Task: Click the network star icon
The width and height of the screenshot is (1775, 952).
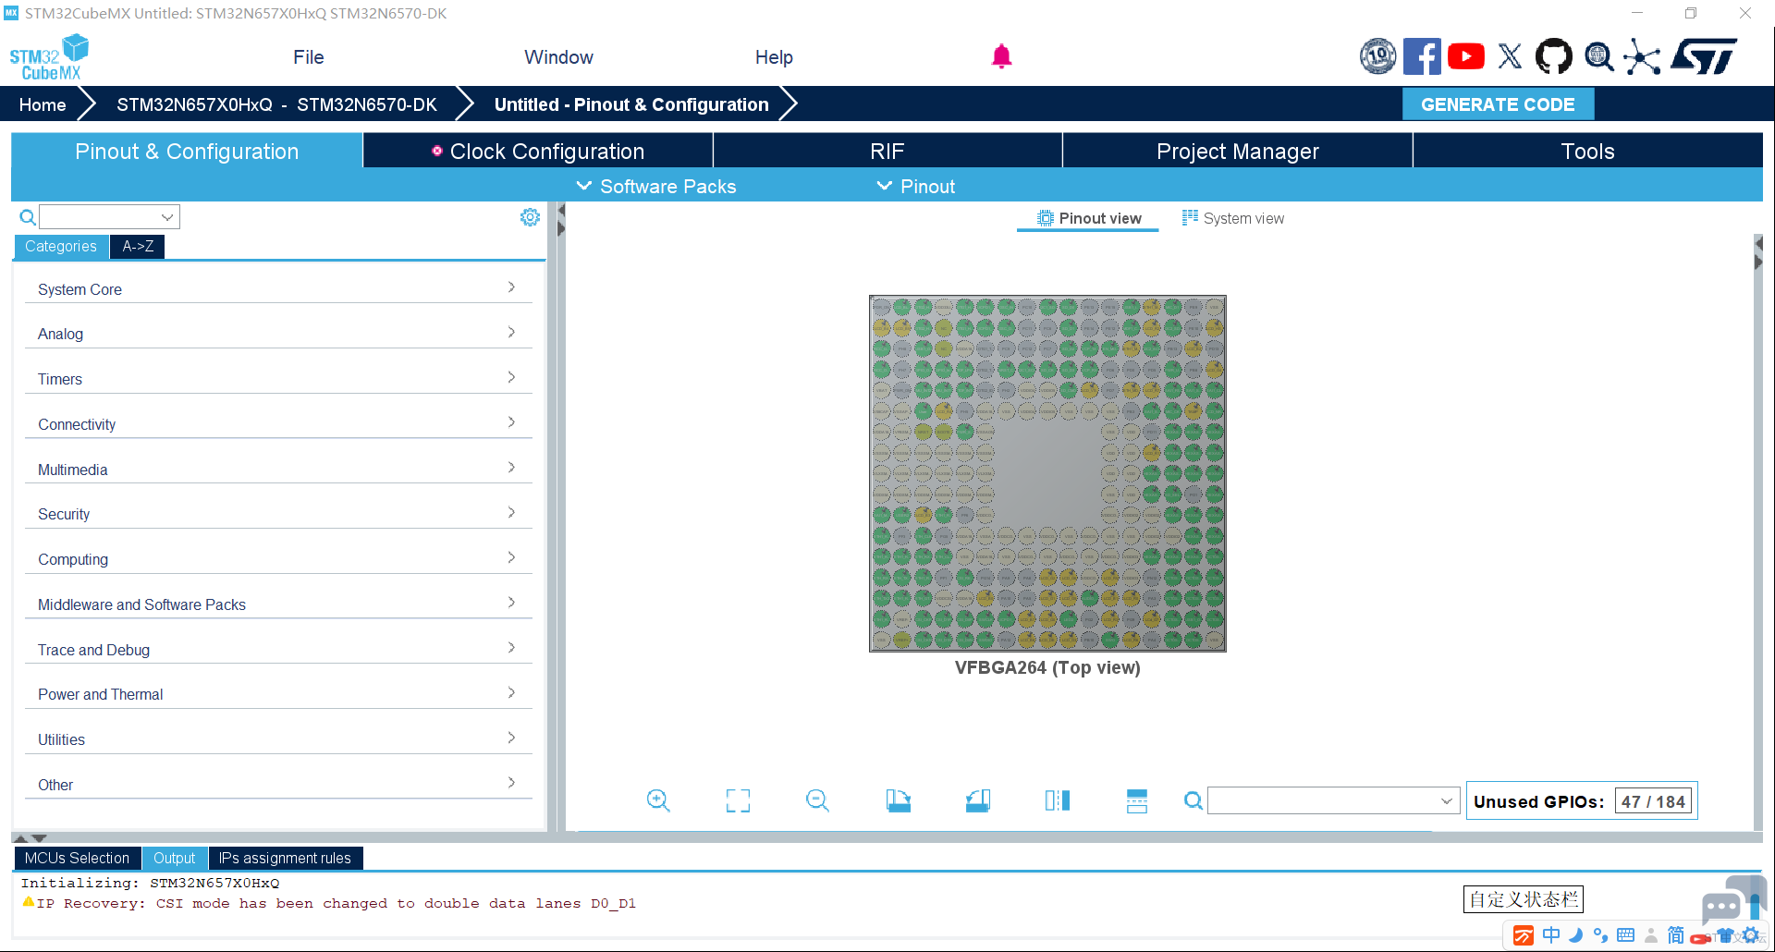Action: (x=1642, y=56)
